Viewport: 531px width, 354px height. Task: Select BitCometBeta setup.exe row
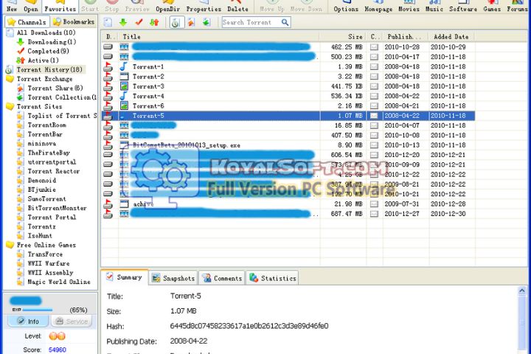click(x=288, y=145)
